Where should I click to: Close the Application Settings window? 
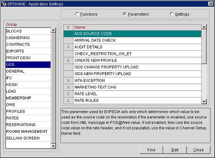point(211,4)
